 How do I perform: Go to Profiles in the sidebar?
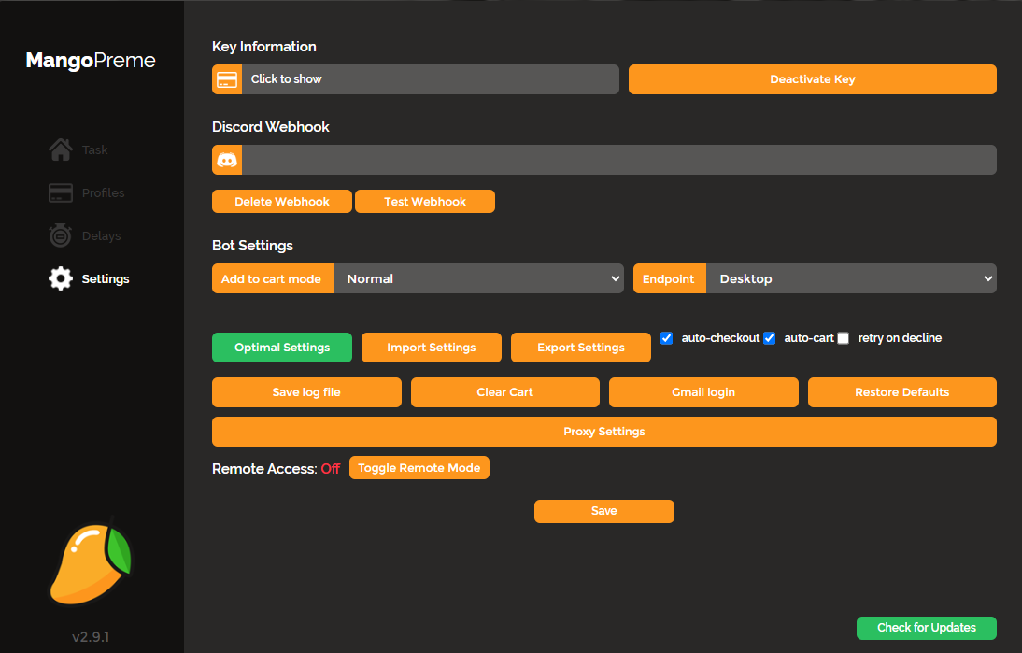103,193
